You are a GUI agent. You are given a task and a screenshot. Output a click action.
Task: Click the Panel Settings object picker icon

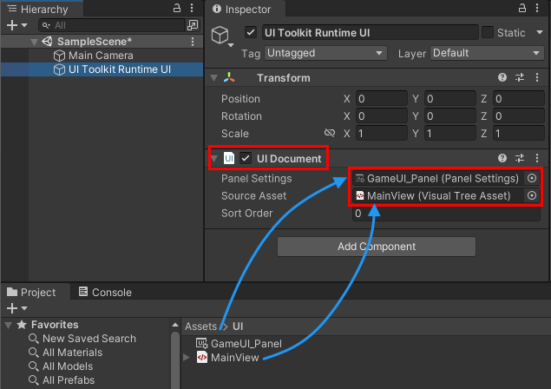click(532, 178)
